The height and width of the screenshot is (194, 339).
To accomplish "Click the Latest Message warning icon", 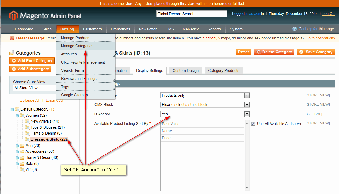I will click(x=12, y=38).
